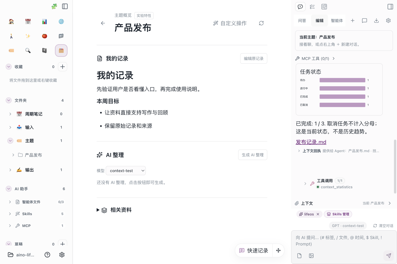Expand the MCP 工具 (0/1) section
The height and width of the screenshot is (264, 397).
tap(315, 59)
